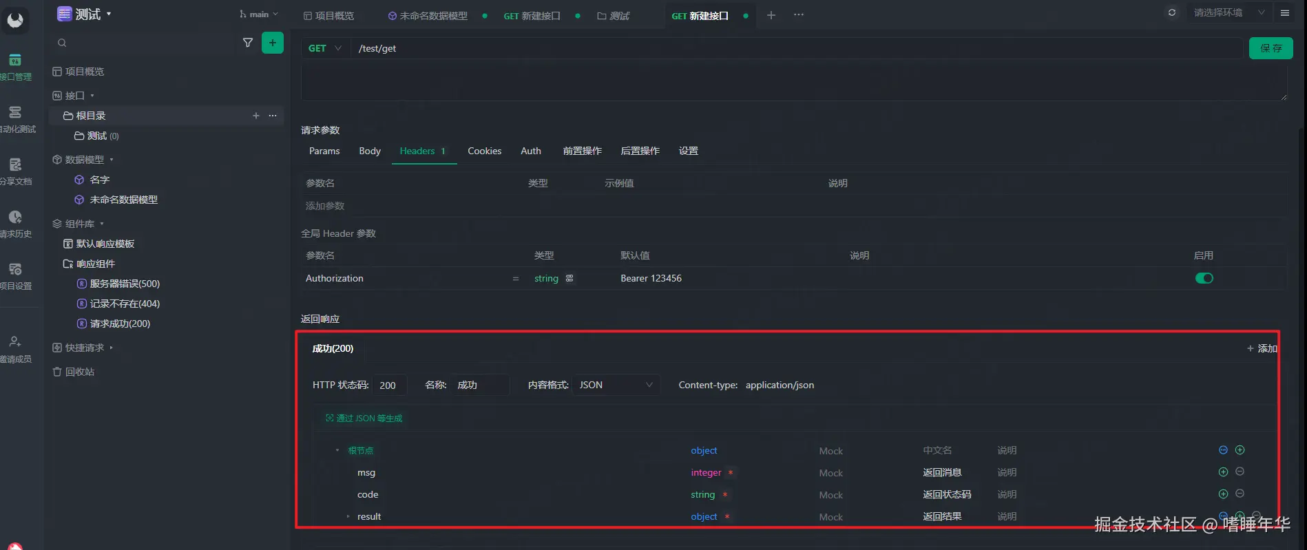
Task: Collapse the 组件库 section
Action: coord(102,224)
